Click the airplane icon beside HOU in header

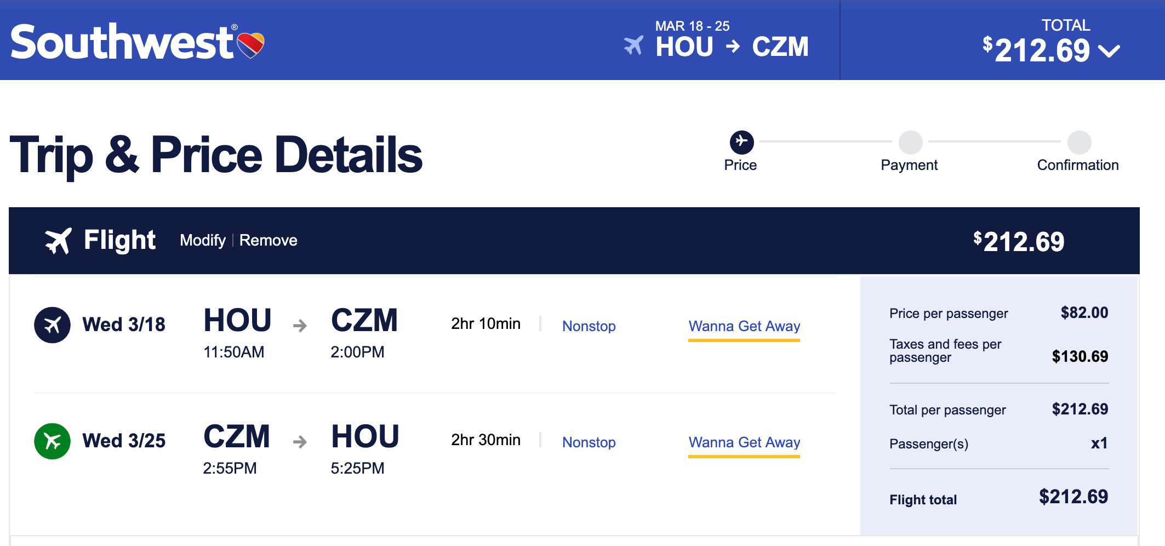pyautogui.click(x=633, y=45)
